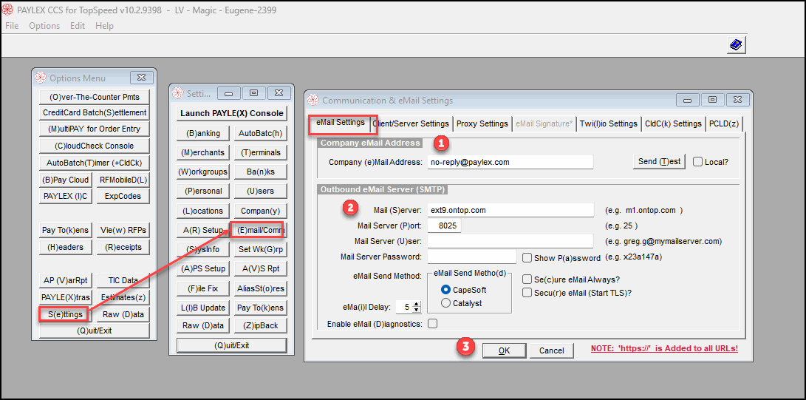Check Secu(r)e eMail (Start TLS)?
This screenshot has height=400, width=806.
[527, 292]
